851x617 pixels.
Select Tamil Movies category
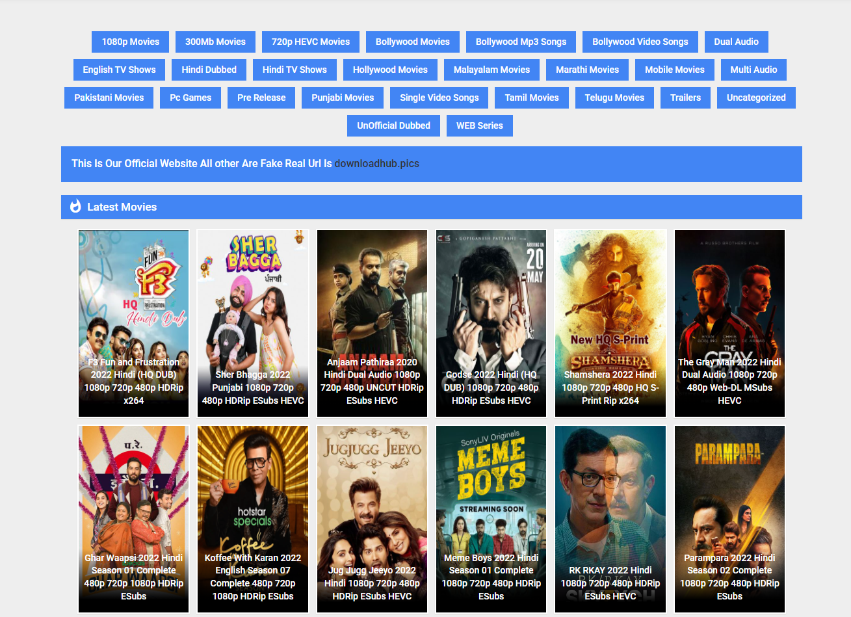pos(532,98)
